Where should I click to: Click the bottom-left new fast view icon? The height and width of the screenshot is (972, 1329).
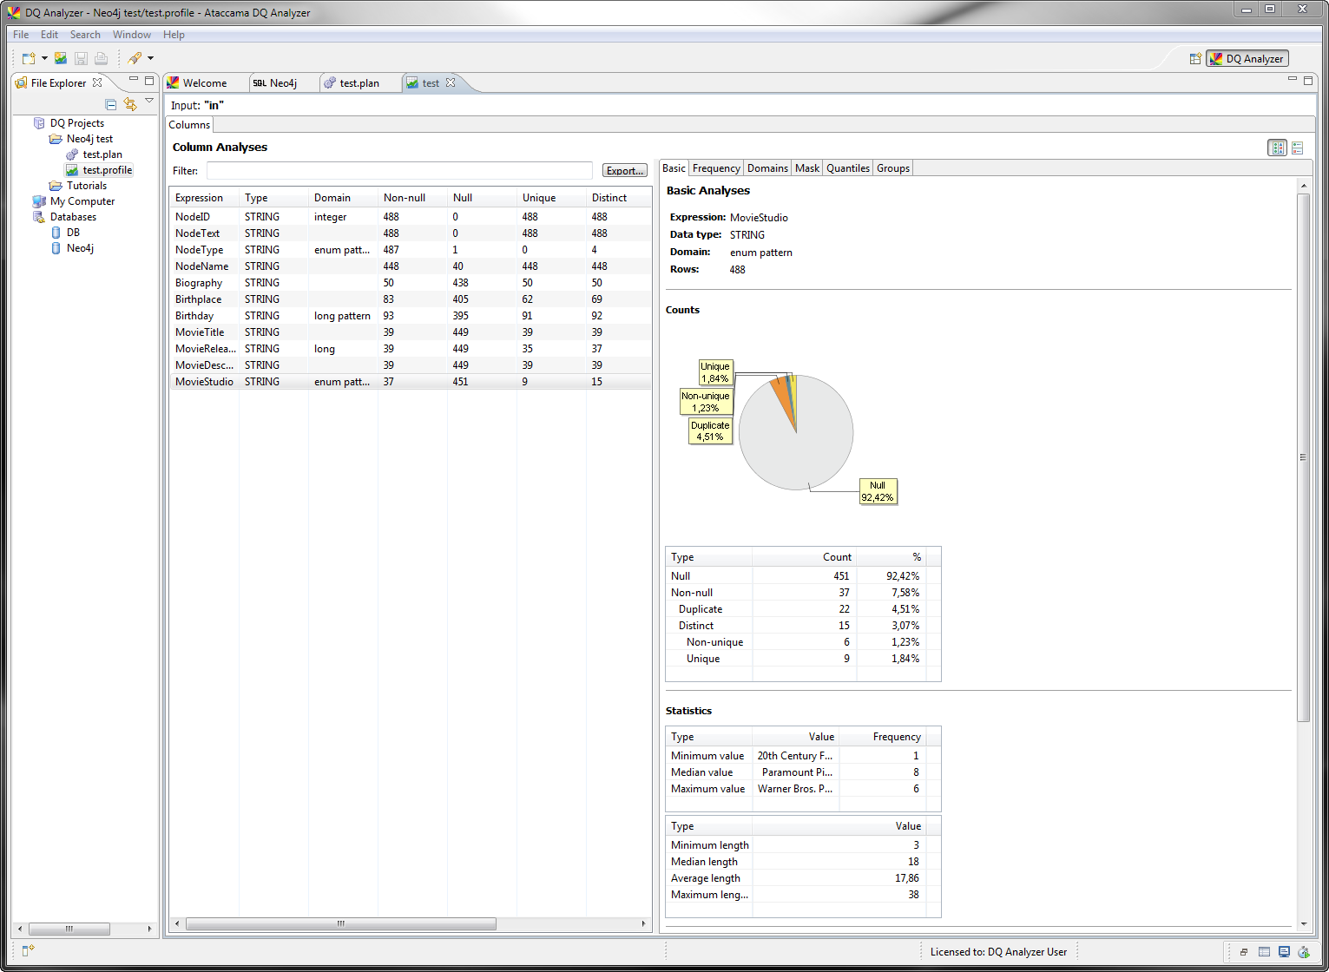(28, 950)
